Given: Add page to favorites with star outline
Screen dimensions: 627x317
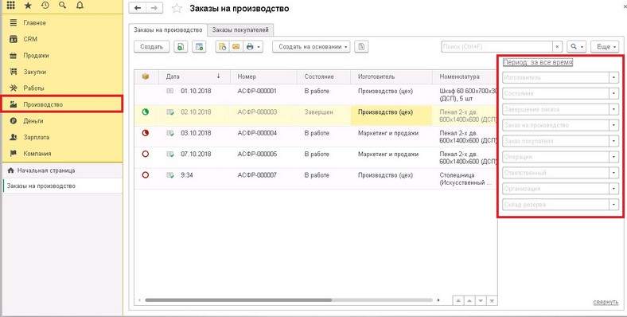Looking at the screenshot, I should click(x=177, y=9).
